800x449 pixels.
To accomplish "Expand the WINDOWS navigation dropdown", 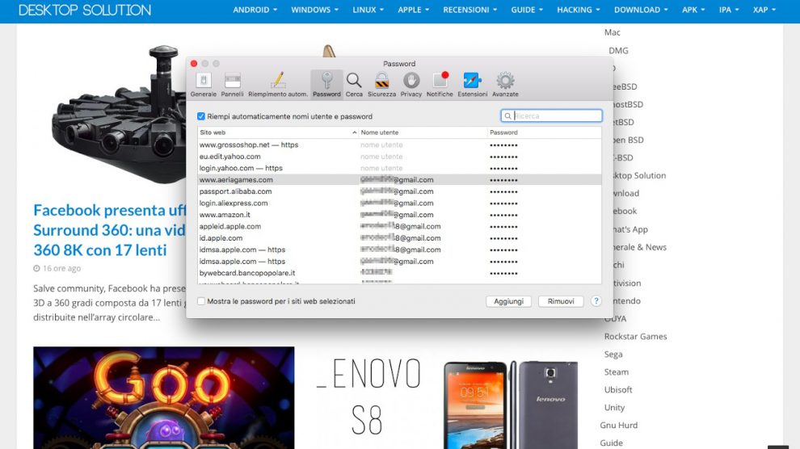I will [315, 10].
